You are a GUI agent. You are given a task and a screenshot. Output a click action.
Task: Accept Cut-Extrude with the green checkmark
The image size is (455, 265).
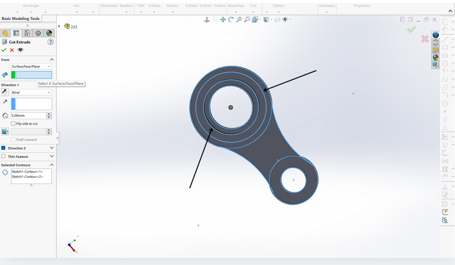click(x=4, y=50)
